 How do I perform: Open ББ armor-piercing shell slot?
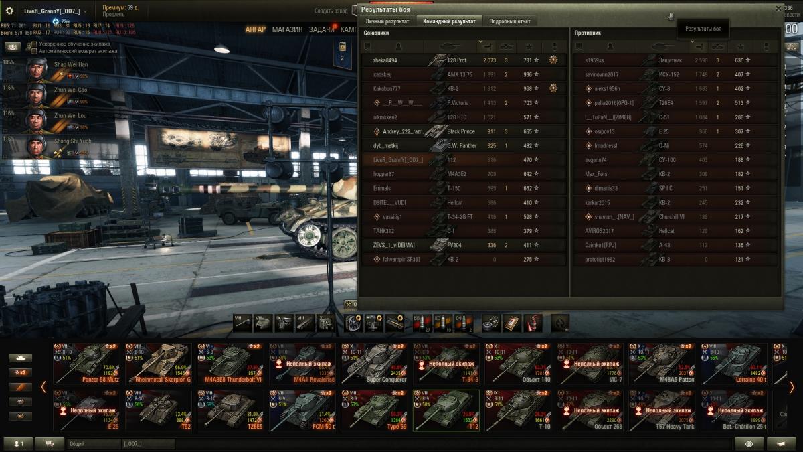tap(422, 323)
